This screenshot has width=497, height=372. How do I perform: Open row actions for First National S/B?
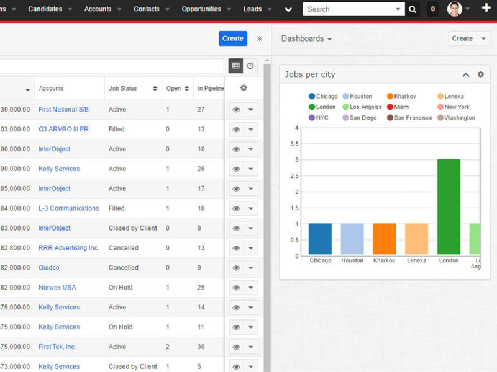click(251, 110)
